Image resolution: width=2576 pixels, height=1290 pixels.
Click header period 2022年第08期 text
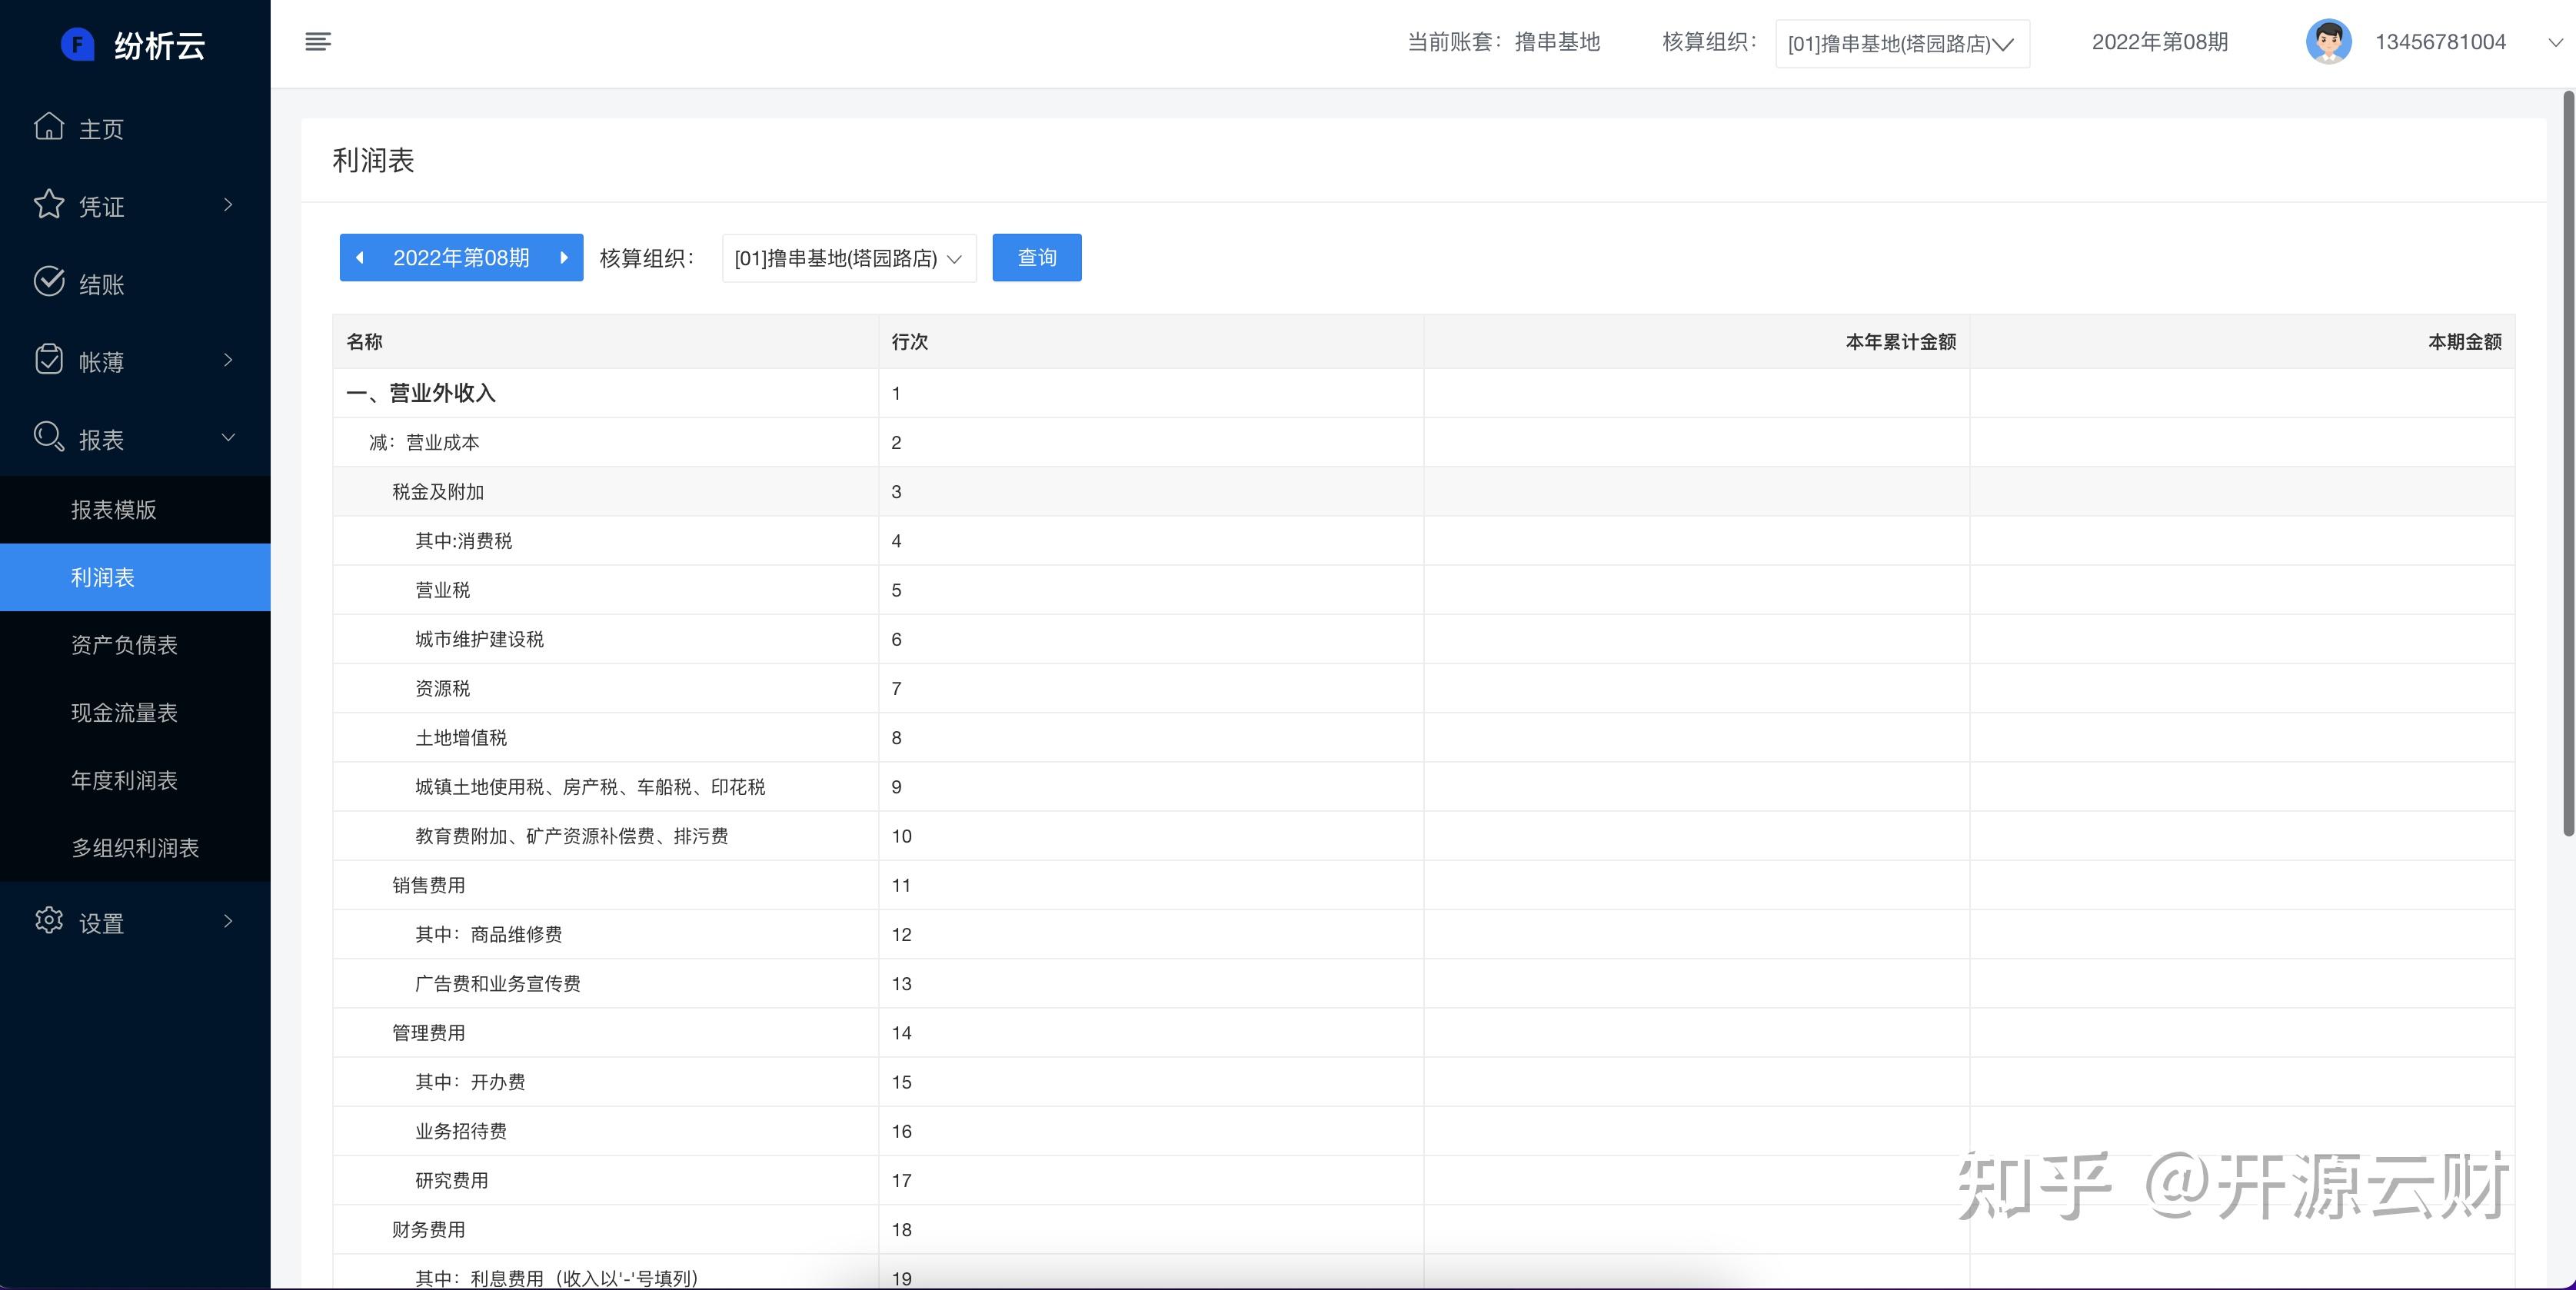(x=2160, y=42)
